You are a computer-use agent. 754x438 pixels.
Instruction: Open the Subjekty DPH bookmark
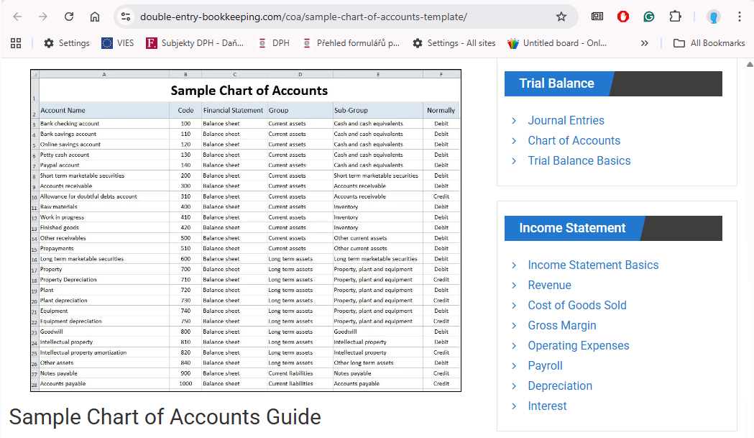tap(195, 43)
